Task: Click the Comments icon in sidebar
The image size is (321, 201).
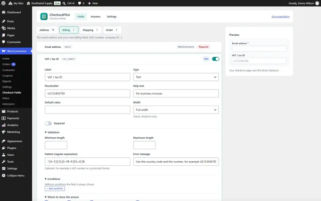Action: [4, 42]
